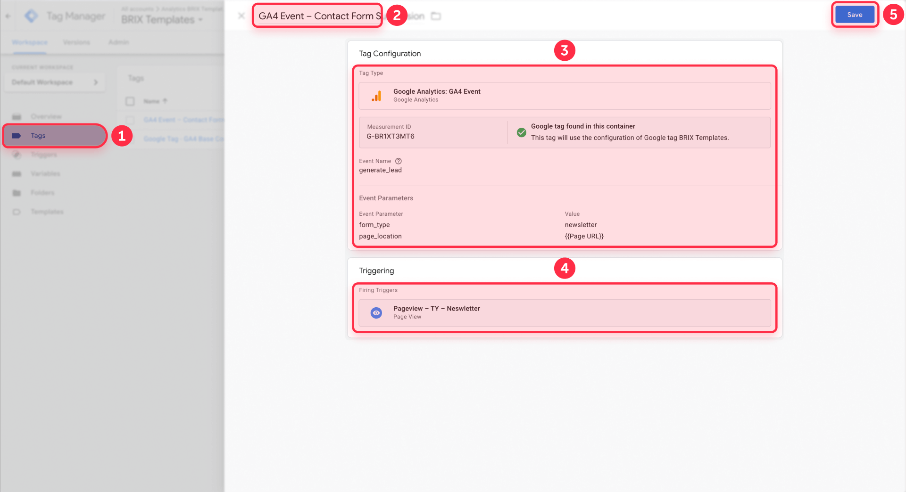Click the Google tag found message

[583, 126]
